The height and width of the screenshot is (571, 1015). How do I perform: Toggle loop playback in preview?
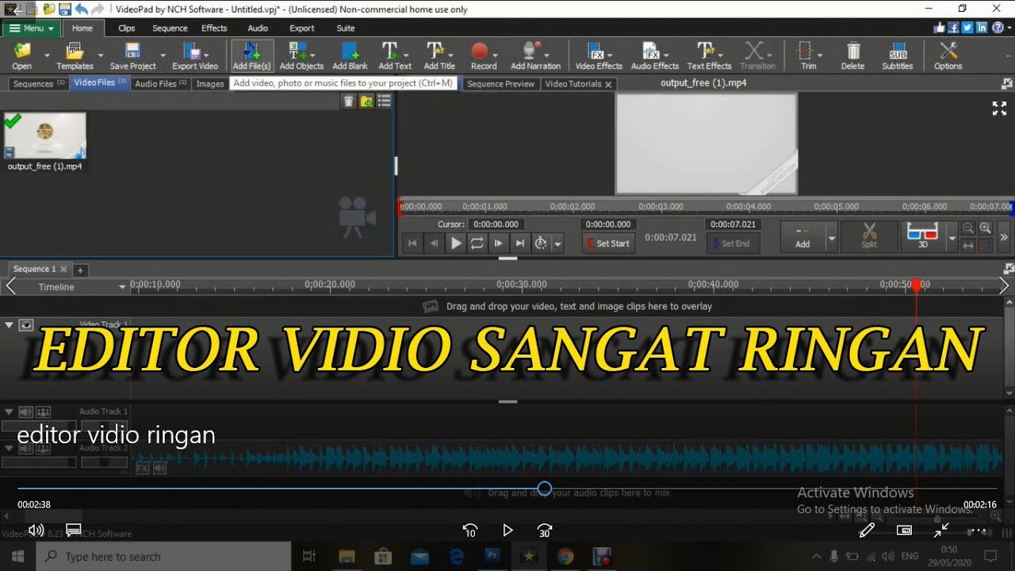click(x=477, y=243)
